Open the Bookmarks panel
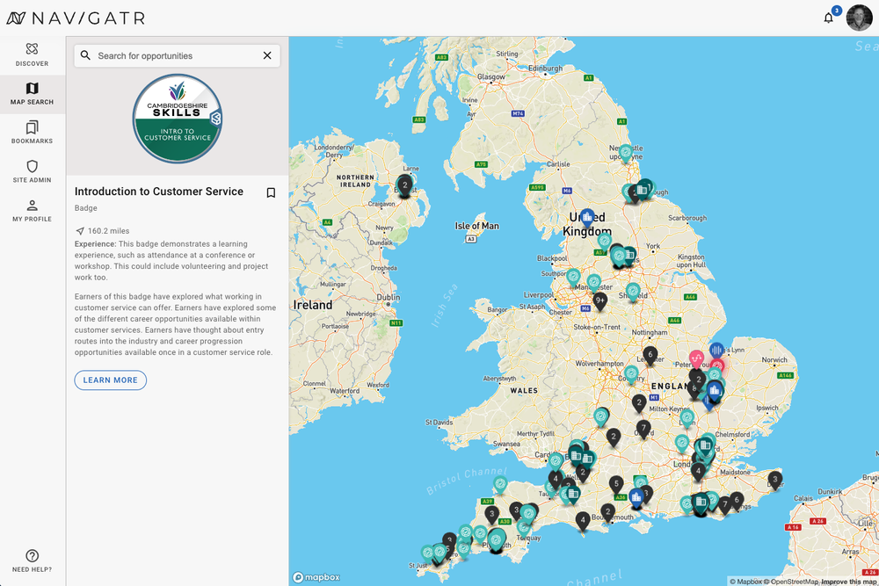Viewport: 879px width, 586px height. coord(32,133)
